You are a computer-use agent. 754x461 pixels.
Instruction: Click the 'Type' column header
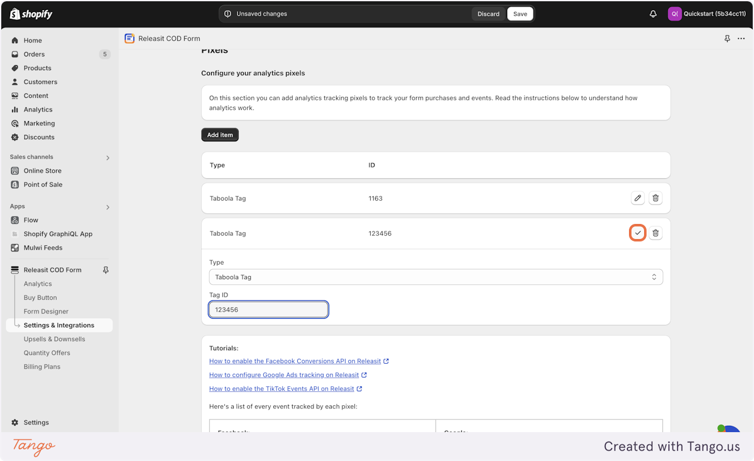pos(217,166)
